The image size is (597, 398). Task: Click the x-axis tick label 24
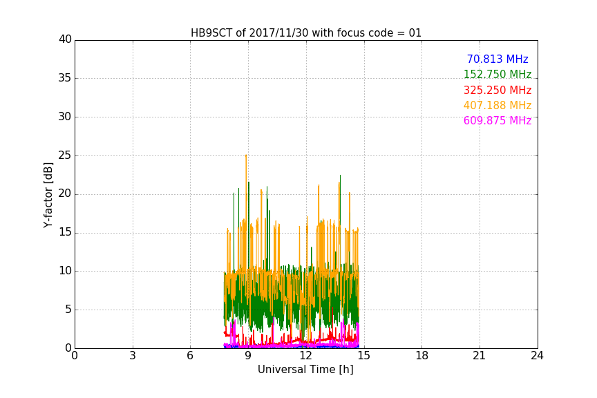tap(537, 356)
